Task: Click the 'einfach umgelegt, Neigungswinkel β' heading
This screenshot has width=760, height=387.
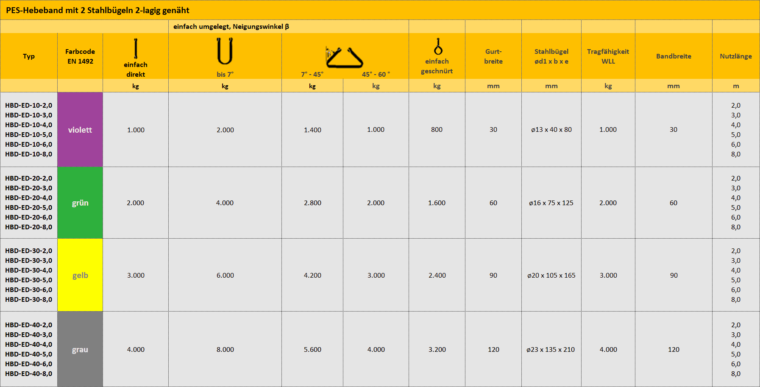Action: [x=231, y=26]
